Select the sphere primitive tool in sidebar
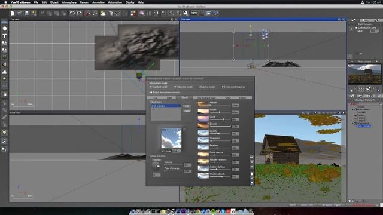The width and height of the screenshot is (383, 215). pyautogui.click(x=4, y=29)
